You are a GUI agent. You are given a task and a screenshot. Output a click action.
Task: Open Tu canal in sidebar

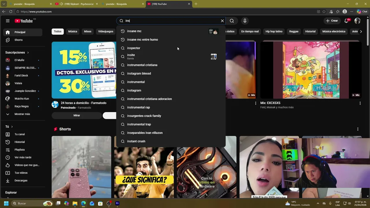[x=23, y=134]
